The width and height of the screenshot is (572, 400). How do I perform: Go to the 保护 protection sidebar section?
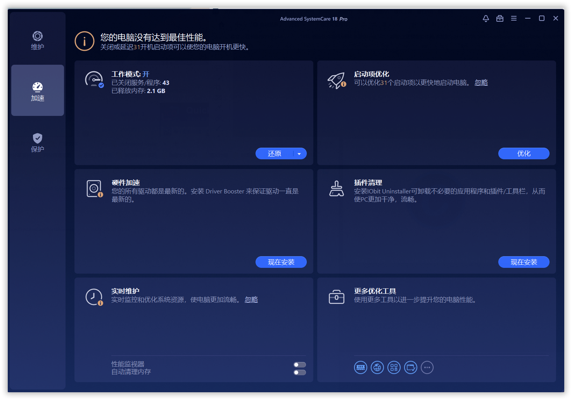[38, 143]
